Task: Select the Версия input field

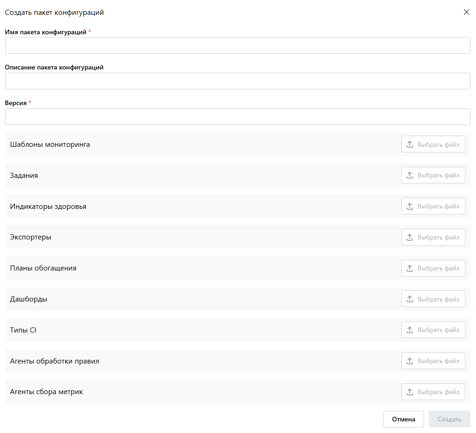Action: click(237, 117)
